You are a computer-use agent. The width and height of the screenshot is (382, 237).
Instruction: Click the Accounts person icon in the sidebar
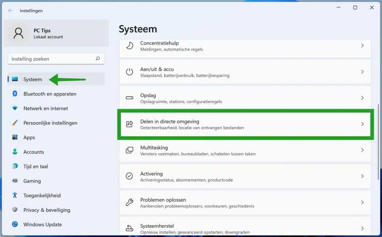click(15, 152)
